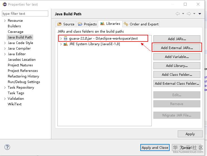
Task: Click the guava-22.0.jar file icon
Action: tap(66, 38)
